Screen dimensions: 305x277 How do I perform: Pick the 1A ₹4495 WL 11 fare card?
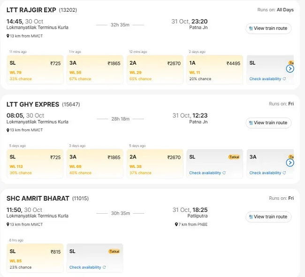[x=215, y=69]
